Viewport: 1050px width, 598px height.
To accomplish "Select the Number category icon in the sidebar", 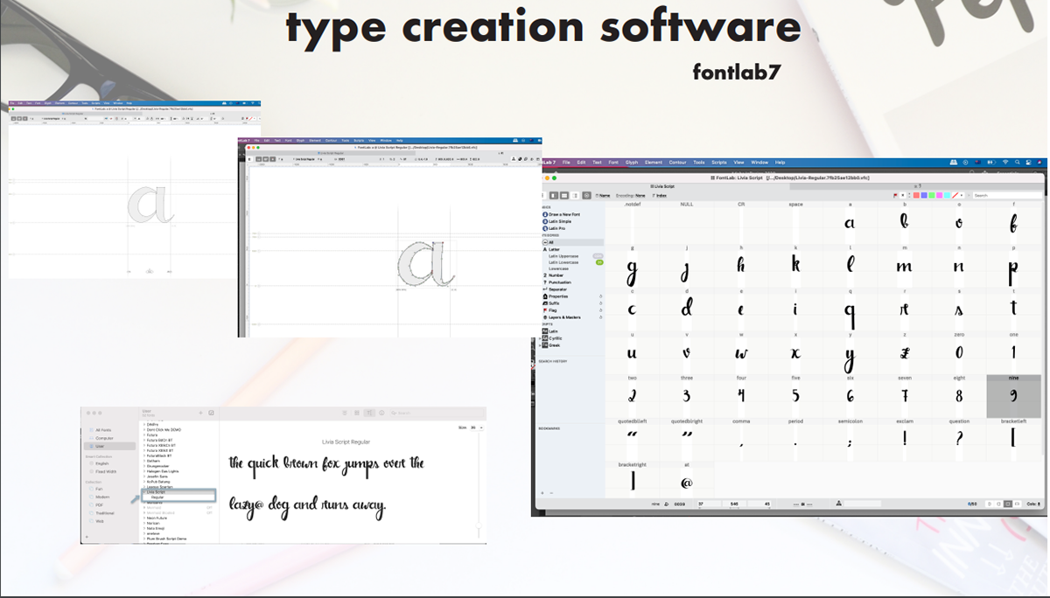I will (545, 275).
